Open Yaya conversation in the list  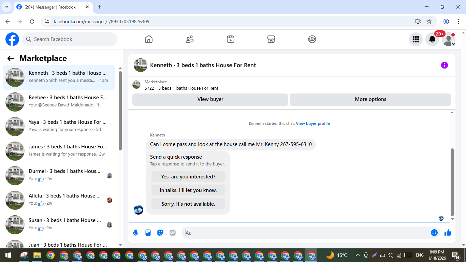tap(59, 127)
